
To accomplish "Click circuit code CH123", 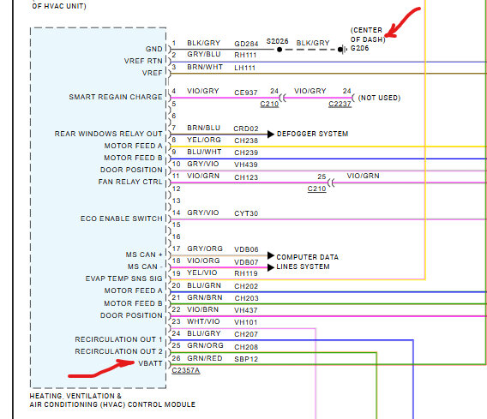I will [x=246, y=177].
